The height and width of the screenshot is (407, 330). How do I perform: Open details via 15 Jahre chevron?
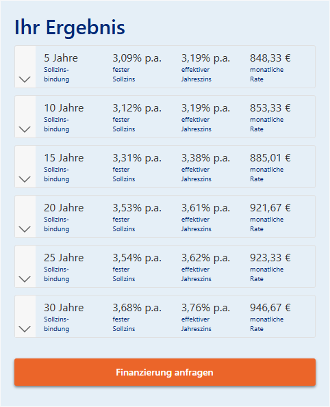pos(25,179)
